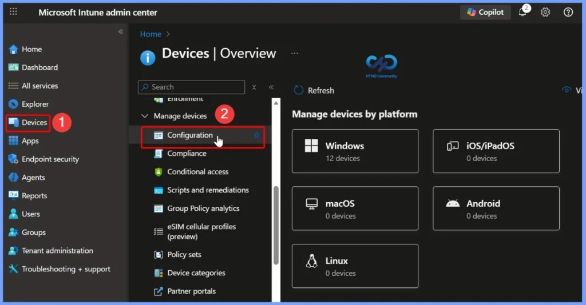Toggle the favorite star for Configuration
This screenshot has height=305, width=586.
(257, 135)
